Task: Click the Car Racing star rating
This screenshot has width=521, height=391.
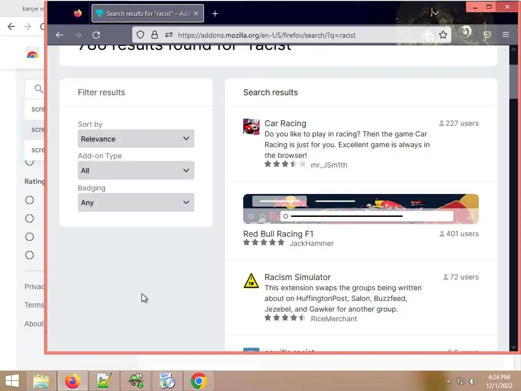Action: point(285,164)
